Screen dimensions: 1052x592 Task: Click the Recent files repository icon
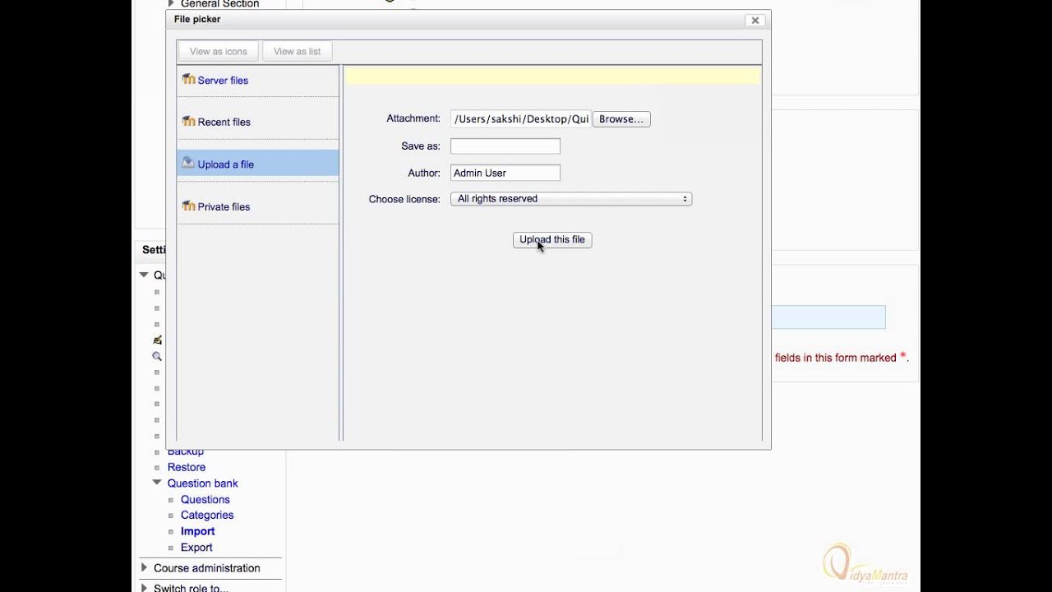(189, 122)
